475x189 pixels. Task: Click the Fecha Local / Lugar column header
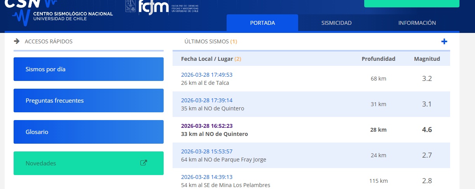[x=207, y=59]
